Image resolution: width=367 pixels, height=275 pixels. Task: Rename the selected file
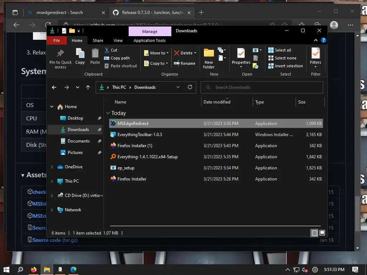point(185,63)
